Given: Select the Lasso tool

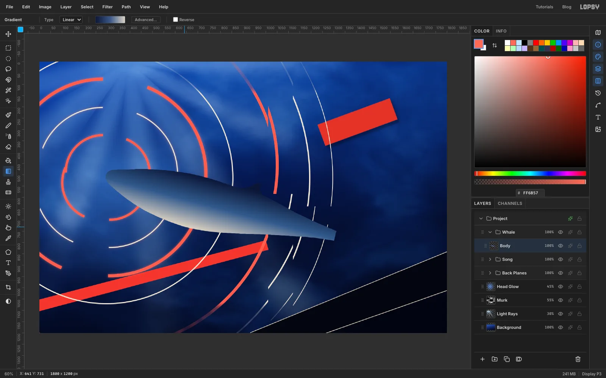Looking at the screenshot, I should click(x=8, y=69).
